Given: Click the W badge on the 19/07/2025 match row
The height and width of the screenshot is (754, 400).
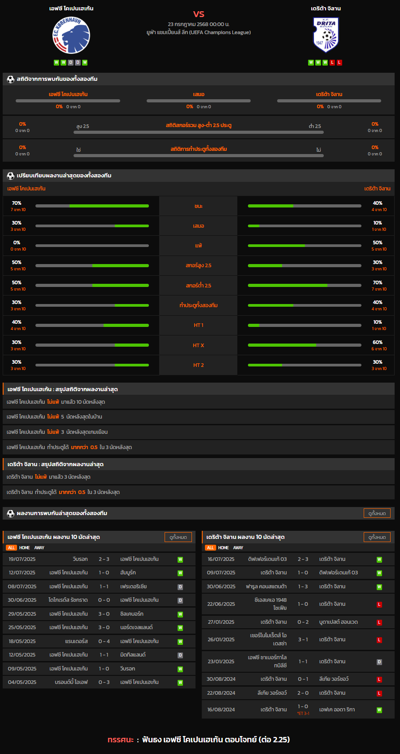Looking at the screenshot, I should pos(180,560).
